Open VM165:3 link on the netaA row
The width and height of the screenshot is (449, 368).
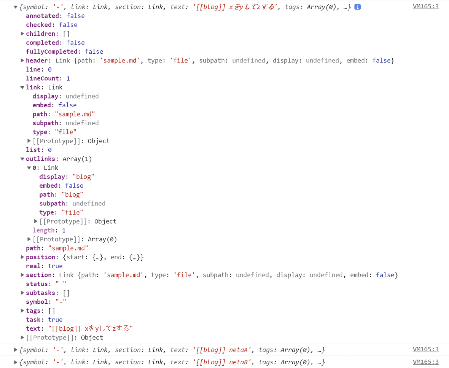click(x=425, y=349)
